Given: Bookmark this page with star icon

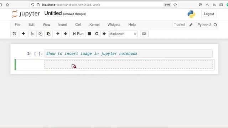Looking at the screenshot, I should (x=175, y=5).
